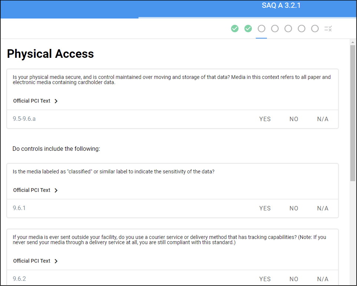Open the sixth step circle
357x286 pixels.
[x=301, y=29]
